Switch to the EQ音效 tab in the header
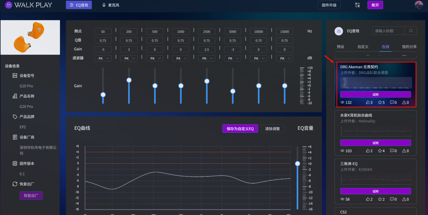The height and width of the screenshot is (215, 428). click(79, 5)
